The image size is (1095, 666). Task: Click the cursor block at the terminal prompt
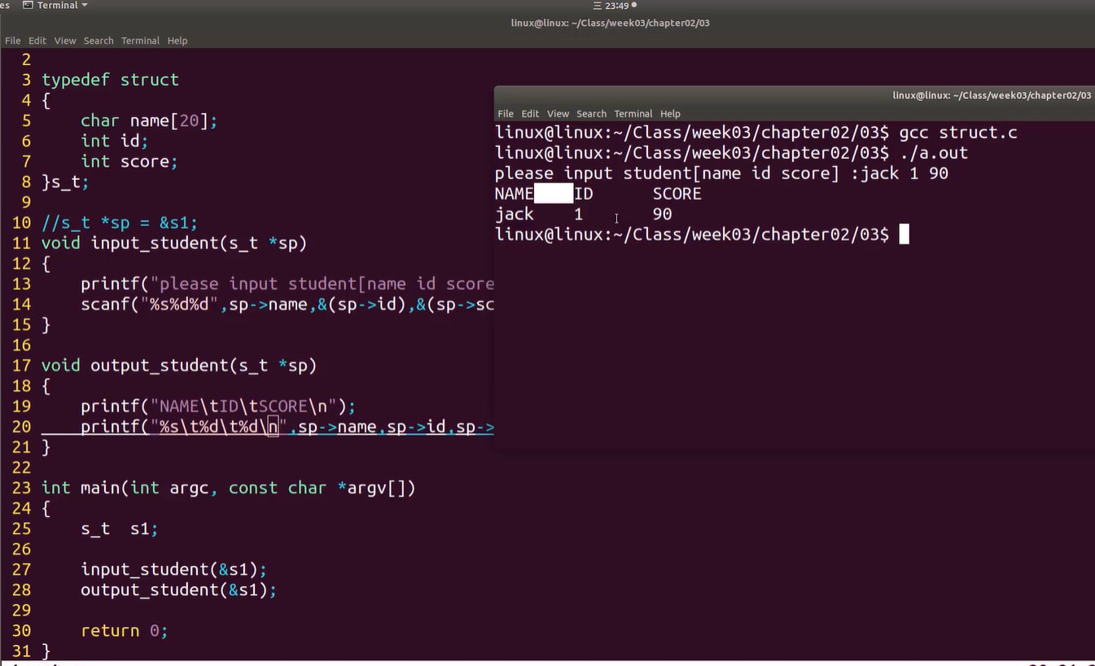pos(904,234)
